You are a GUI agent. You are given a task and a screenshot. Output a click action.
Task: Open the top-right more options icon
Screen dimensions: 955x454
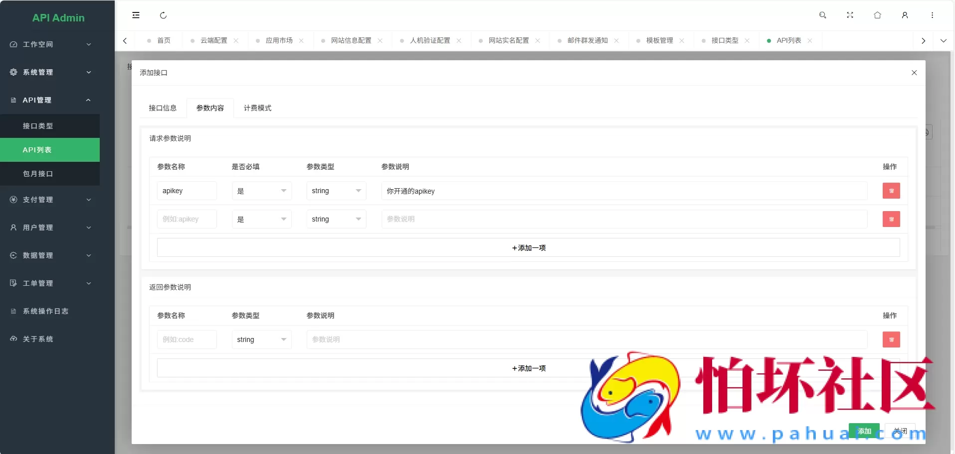pos(932,15)
